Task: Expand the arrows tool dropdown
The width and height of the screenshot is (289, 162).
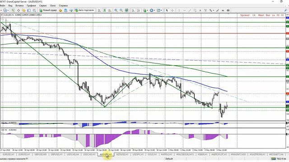Action: (214, 10)
